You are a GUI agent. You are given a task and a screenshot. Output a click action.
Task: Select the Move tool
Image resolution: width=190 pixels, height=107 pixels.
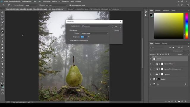[x=2, y=12]
